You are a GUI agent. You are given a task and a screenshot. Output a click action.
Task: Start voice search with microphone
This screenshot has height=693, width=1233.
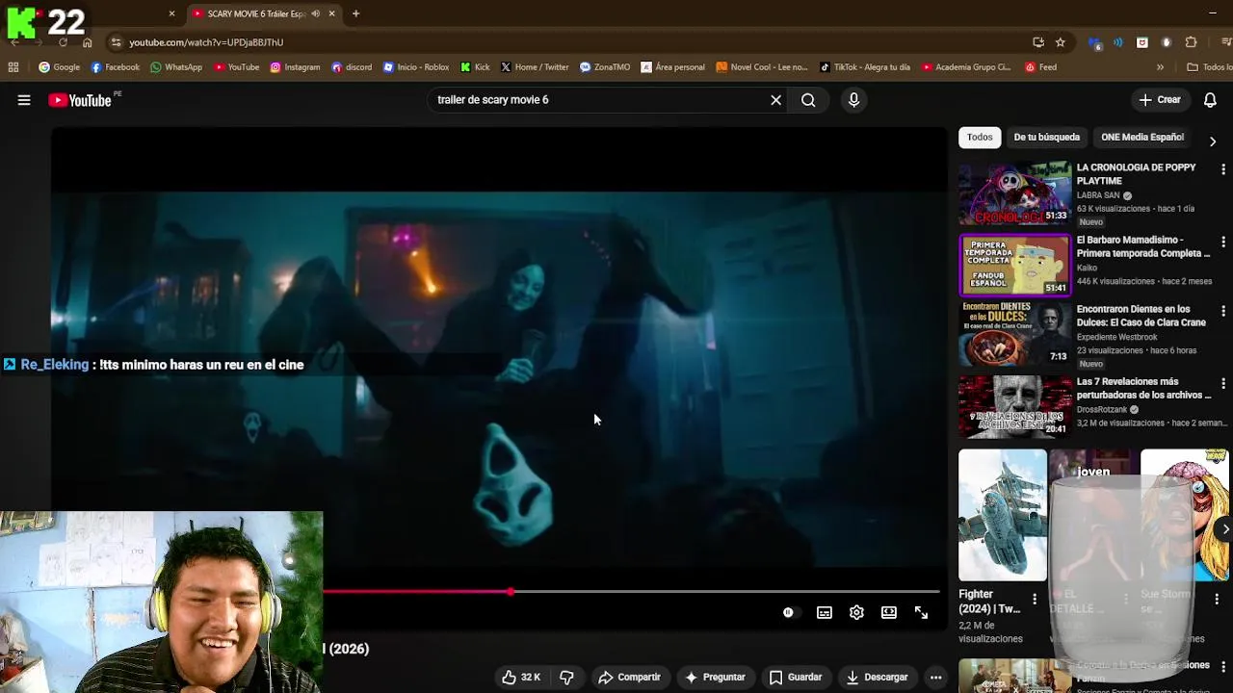click(853, 100)
